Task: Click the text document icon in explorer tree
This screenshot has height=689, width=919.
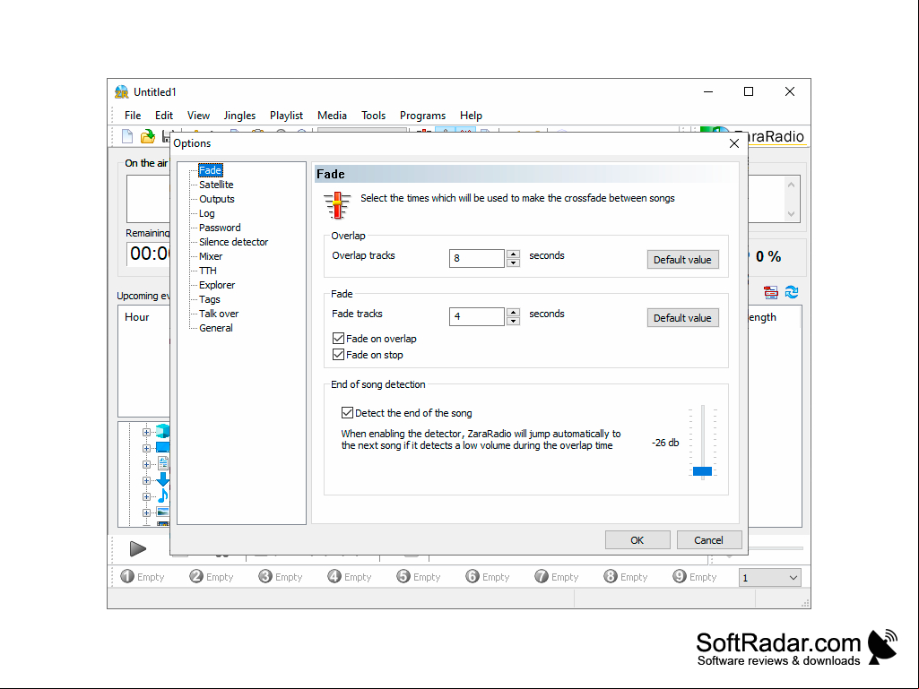Action: tap(163, 464)
